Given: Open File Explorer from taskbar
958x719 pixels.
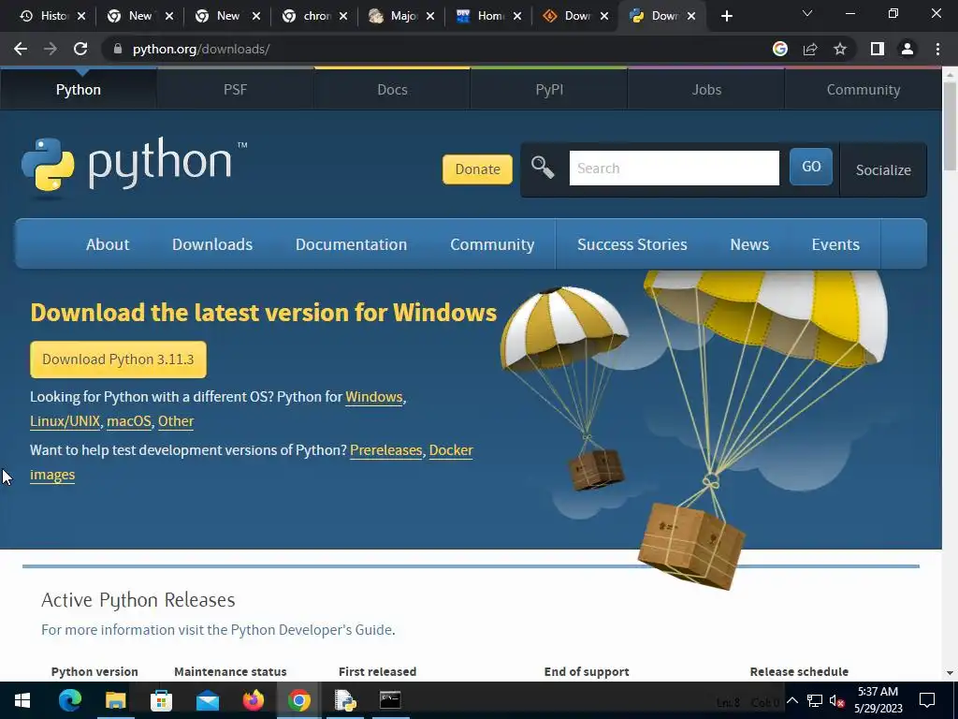Looking at the screenshot, I should point(115,700).
